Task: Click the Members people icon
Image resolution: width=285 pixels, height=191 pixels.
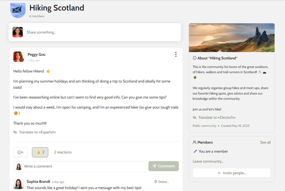Action: point(194,142)
